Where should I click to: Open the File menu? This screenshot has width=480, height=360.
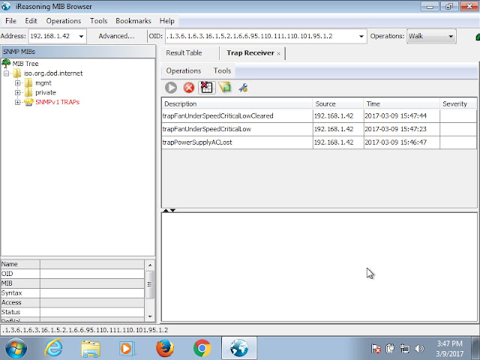click(x=10, y=21)
